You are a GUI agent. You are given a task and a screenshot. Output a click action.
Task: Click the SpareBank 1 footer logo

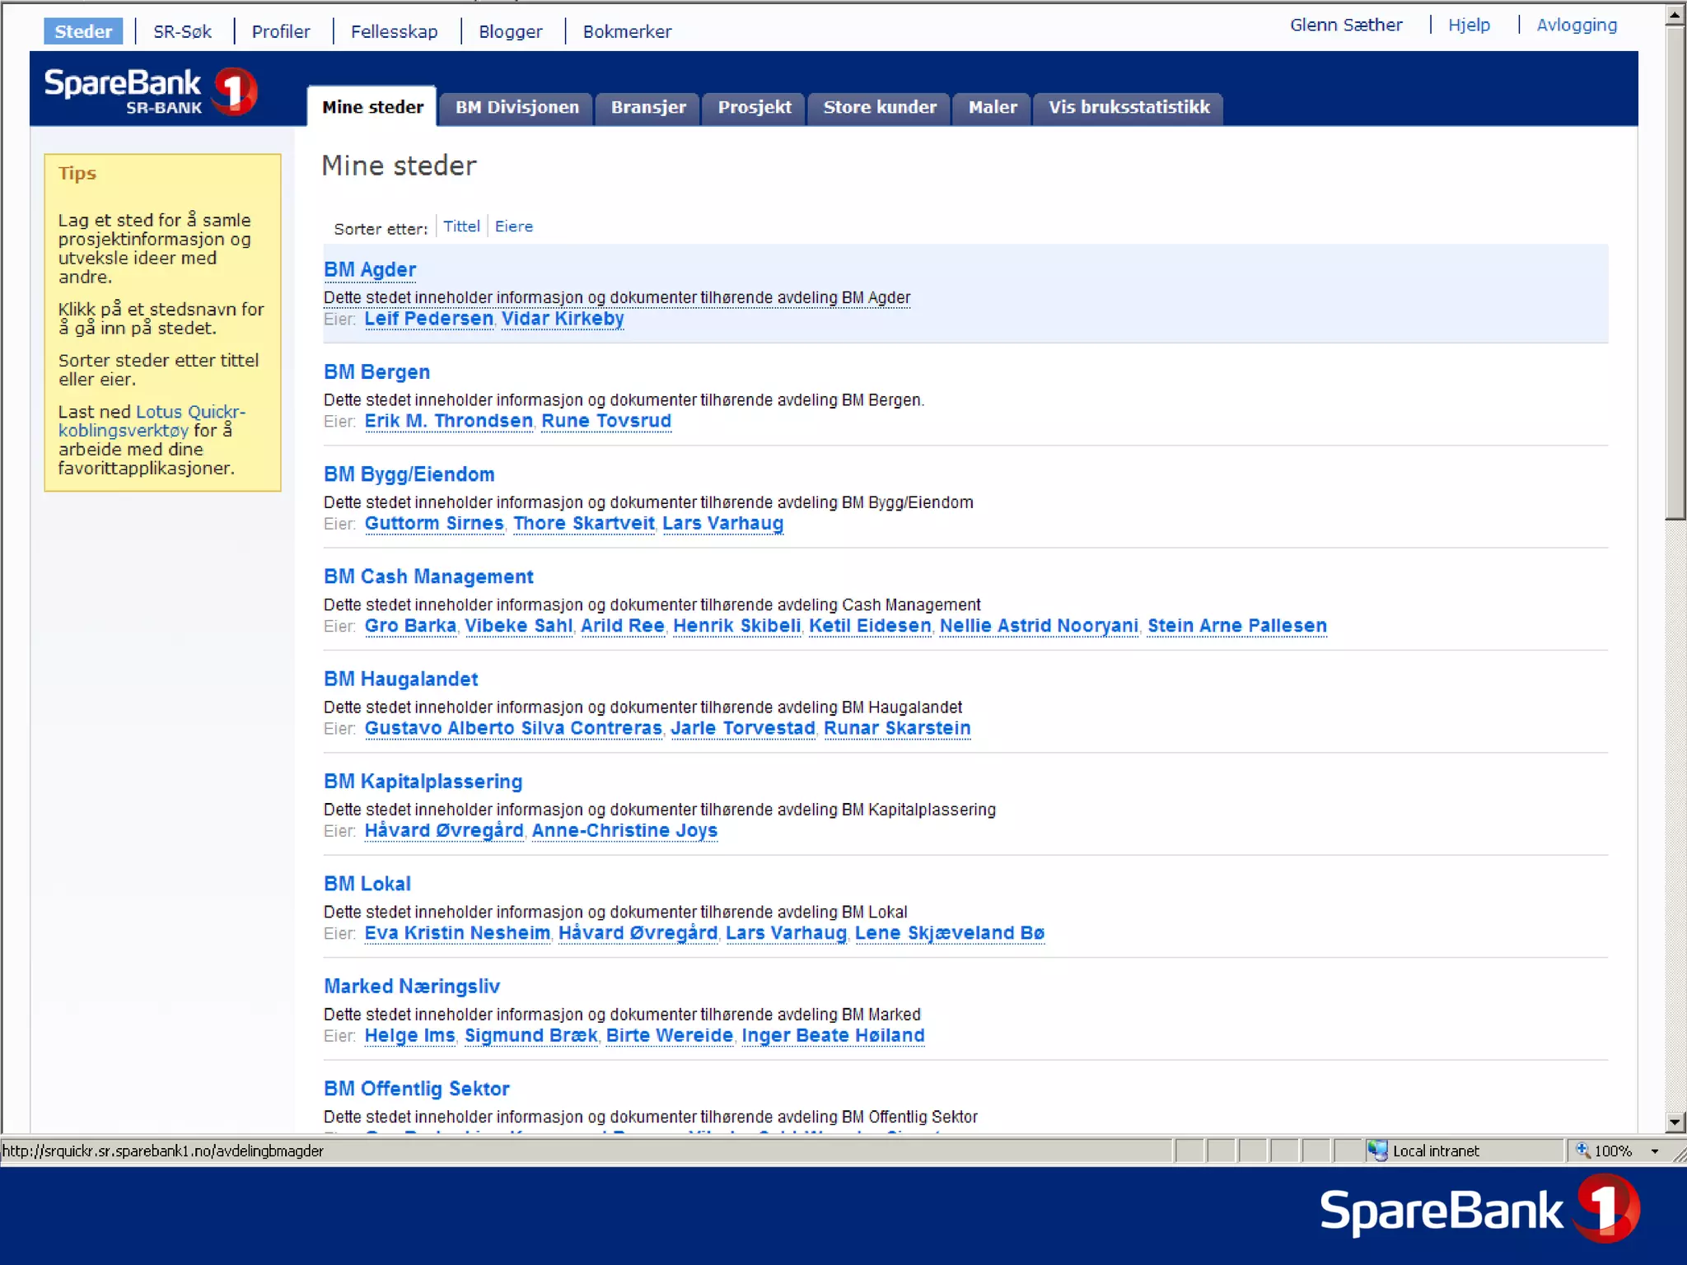pyautogui.click(x=1479, y=1209)
